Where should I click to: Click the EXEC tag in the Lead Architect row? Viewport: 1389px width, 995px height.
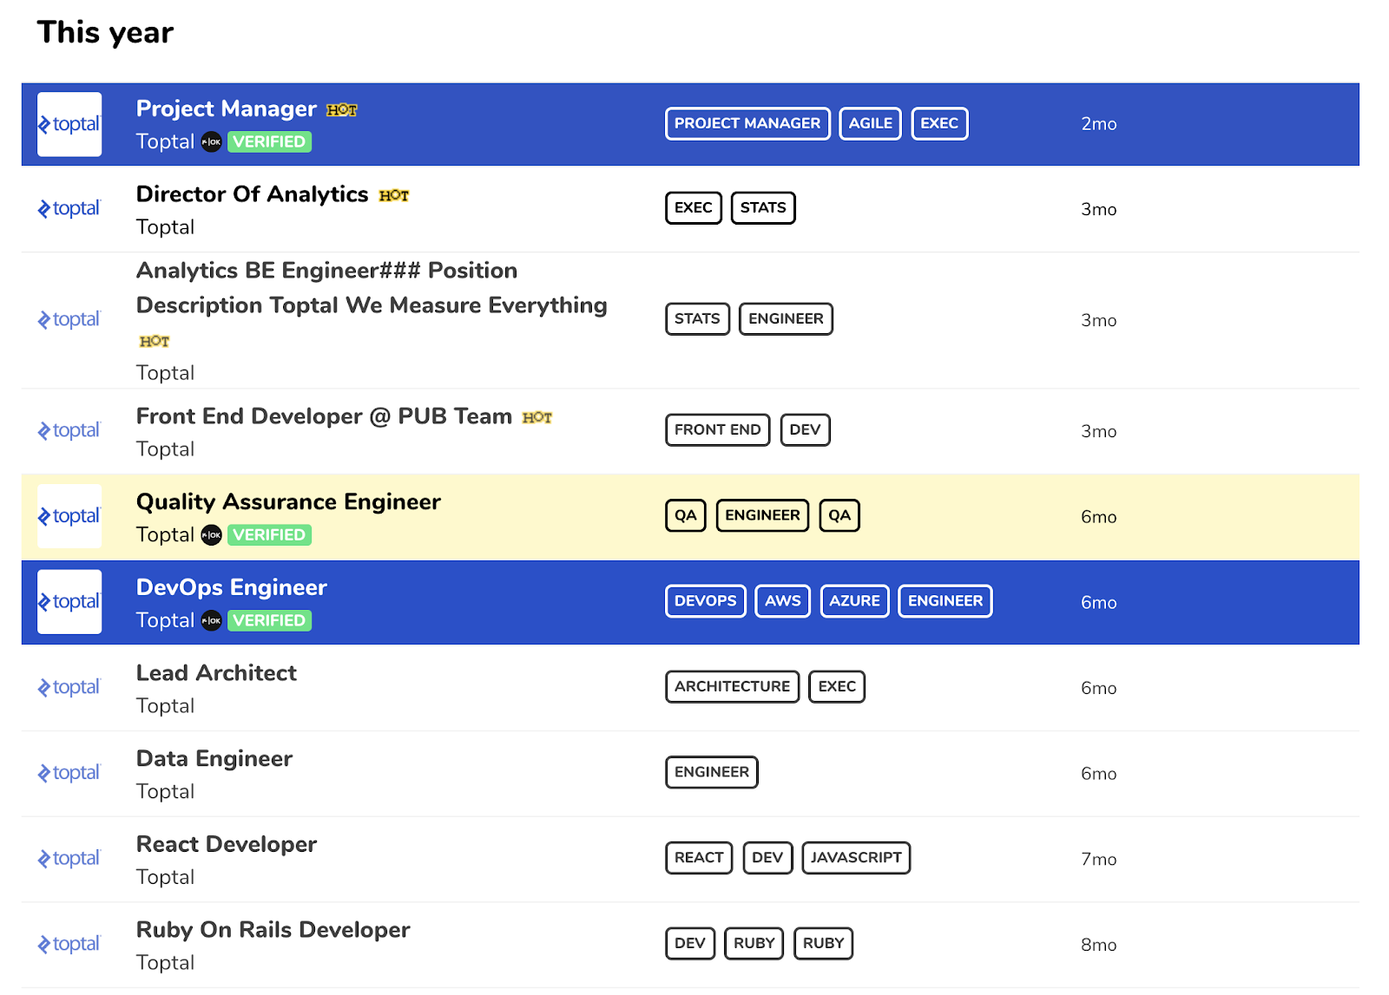[837, 687]
